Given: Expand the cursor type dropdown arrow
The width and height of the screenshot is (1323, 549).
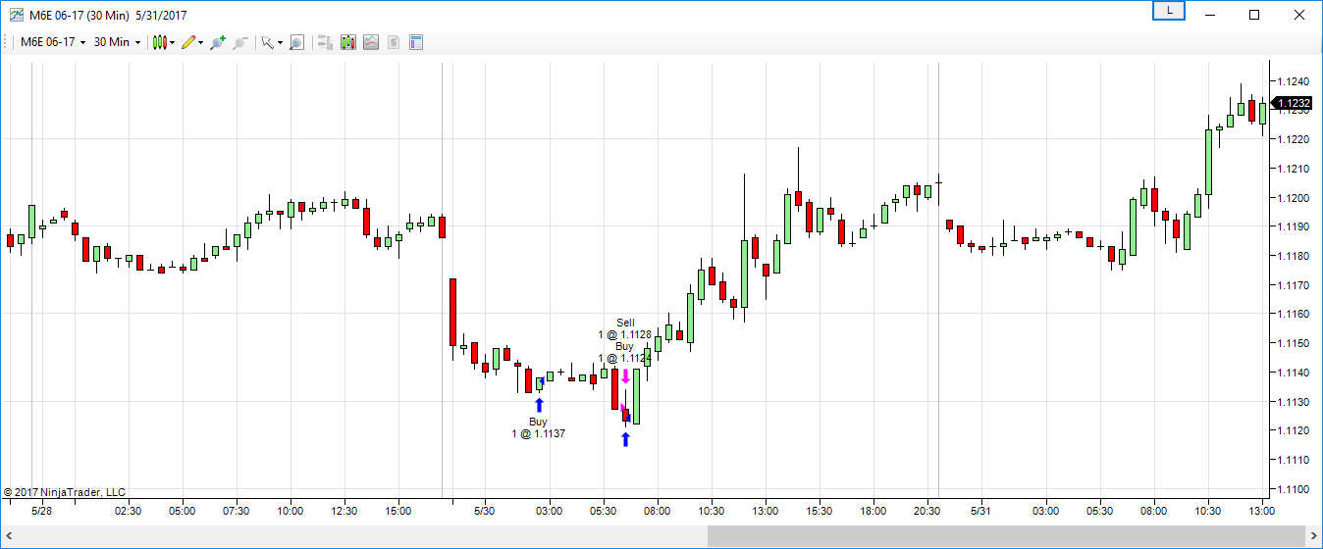Looking at the screenshot, I should coord(280,42).
